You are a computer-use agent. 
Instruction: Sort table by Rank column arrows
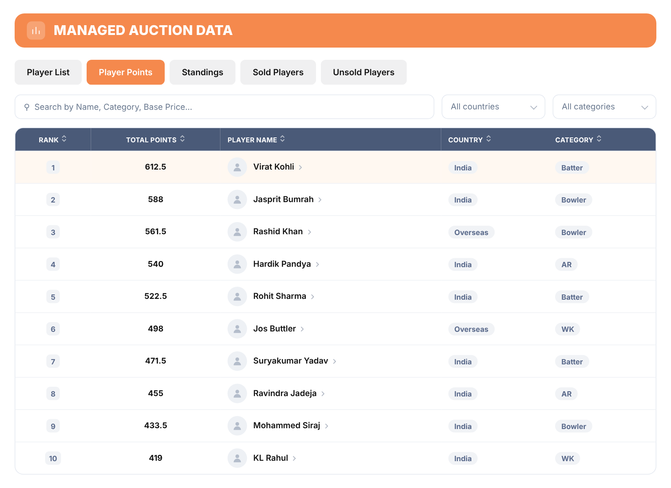point(64,139)
